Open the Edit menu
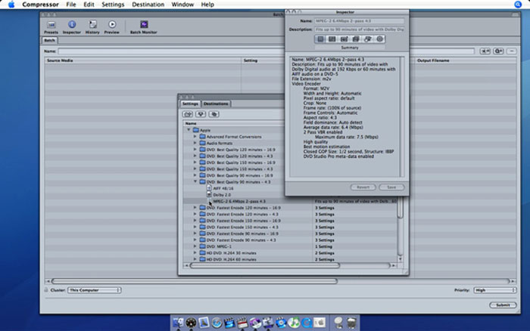Image resolution: width=530 pixels, height=331 pixels. tap(89, 5)
